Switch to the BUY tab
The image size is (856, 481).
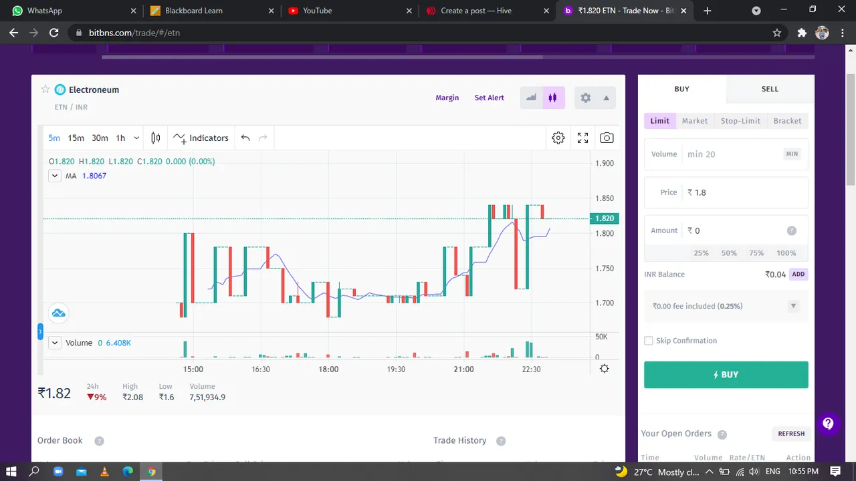click(x=682, y=89)
